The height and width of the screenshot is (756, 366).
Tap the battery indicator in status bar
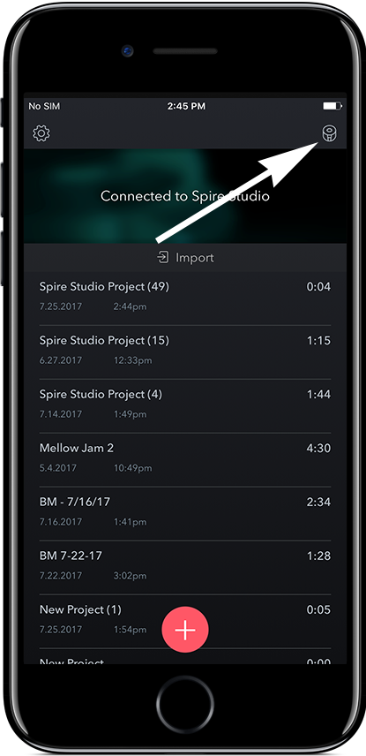tap(332, 106)
